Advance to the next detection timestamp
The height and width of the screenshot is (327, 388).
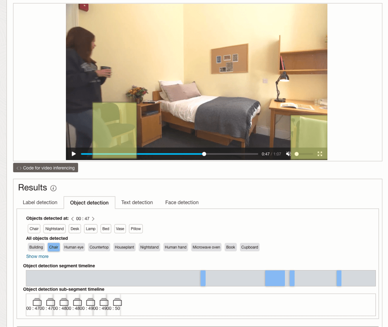coord(93,219)
